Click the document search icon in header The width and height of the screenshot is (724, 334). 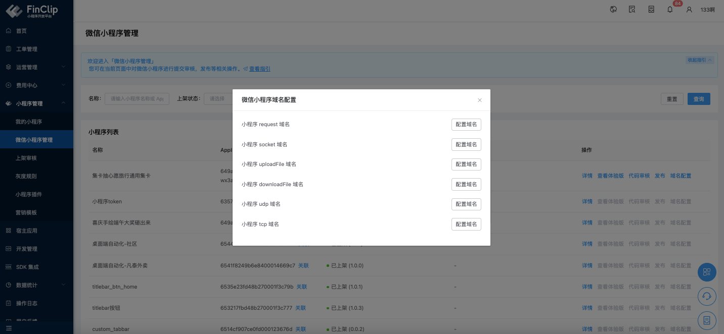click(x=632, y=9)
